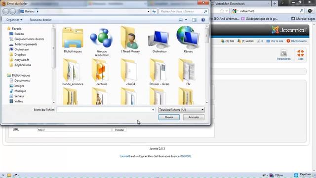
Task: Open new browser tab plus button
Action: (275, 3)
